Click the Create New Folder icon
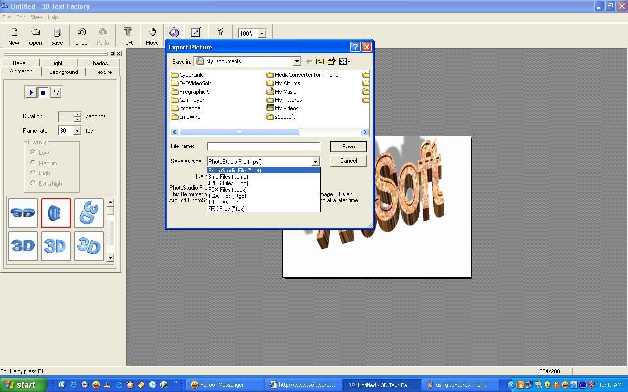The width and height of the screenshot is (628, 392). pyautogui.click(x=331, y=61)
